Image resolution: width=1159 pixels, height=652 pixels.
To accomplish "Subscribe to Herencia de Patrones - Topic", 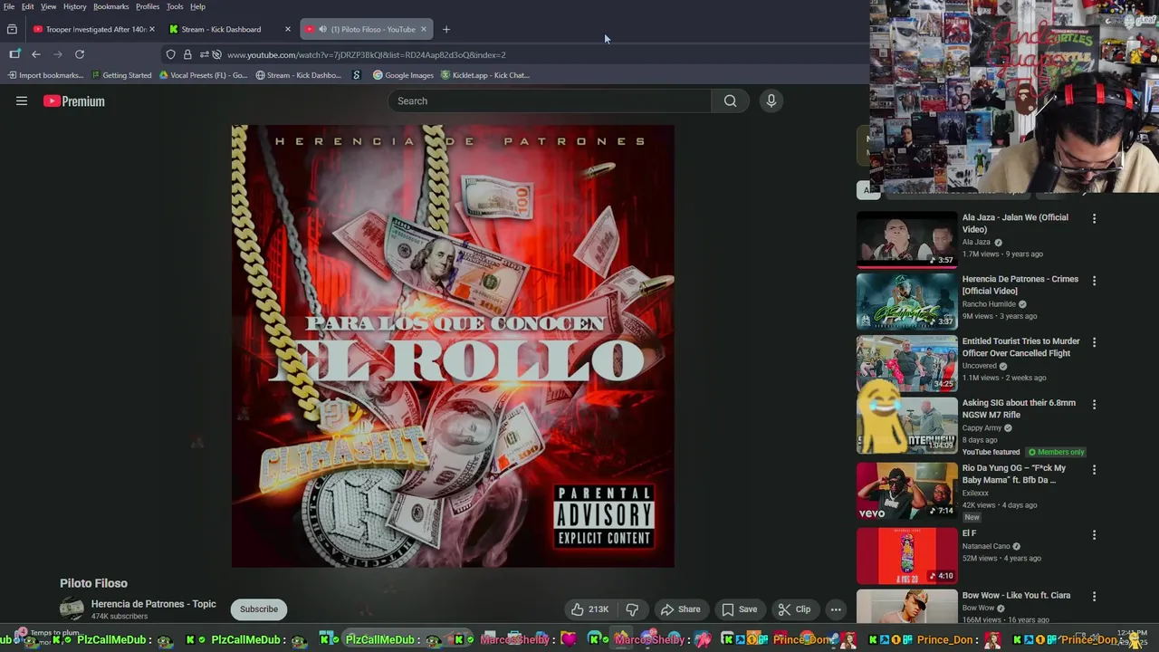I will tap(259, 609).
